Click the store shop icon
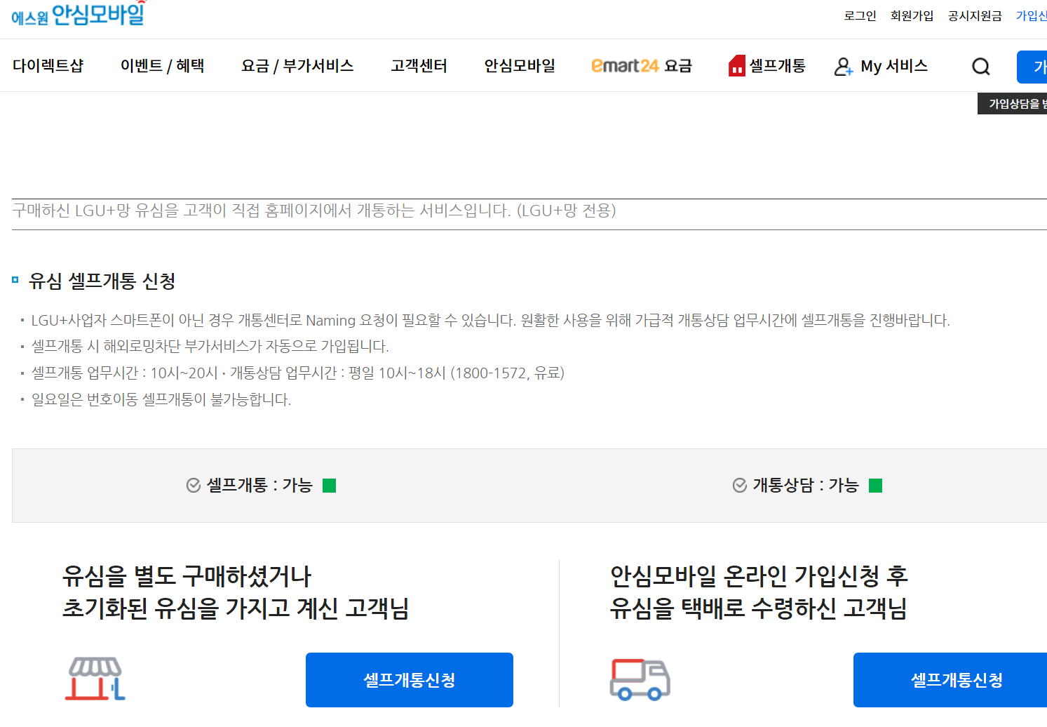1047x727 pixels. [95, 679]
